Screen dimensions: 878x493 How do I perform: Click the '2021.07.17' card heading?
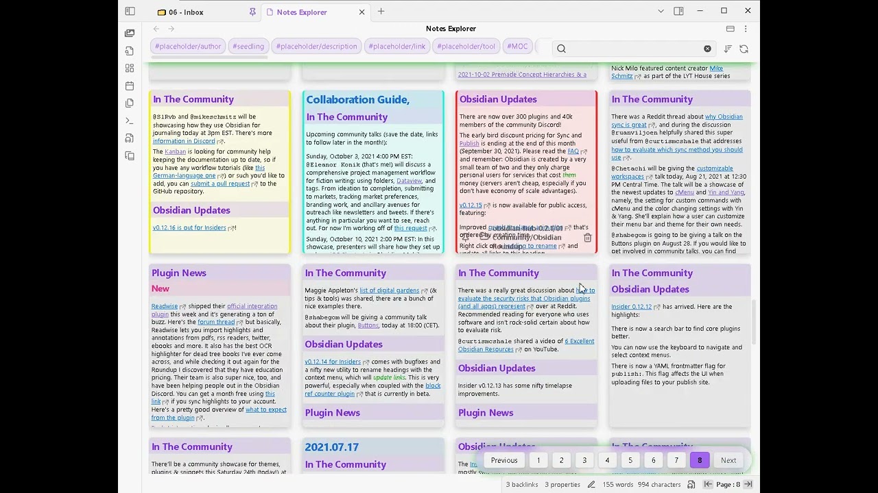coord(332,447)
